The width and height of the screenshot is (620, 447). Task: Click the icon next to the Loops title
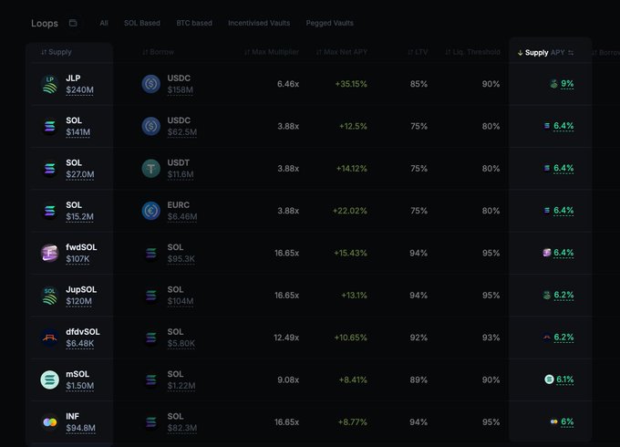click(x=73, y=23)
